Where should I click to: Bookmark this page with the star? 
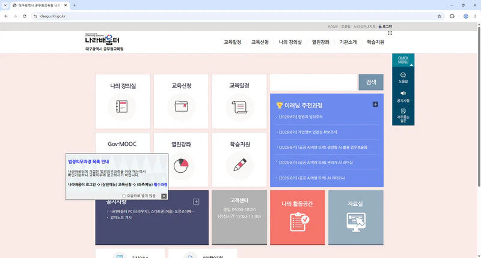[x=440, y=16]
